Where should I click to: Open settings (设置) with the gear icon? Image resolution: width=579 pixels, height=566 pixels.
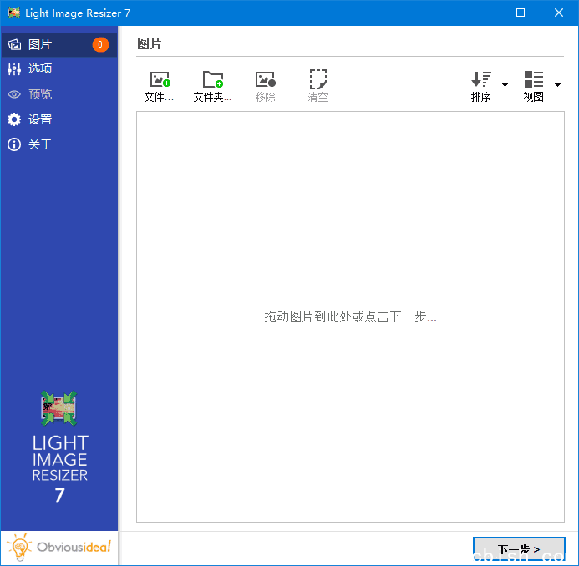[14, 119]
